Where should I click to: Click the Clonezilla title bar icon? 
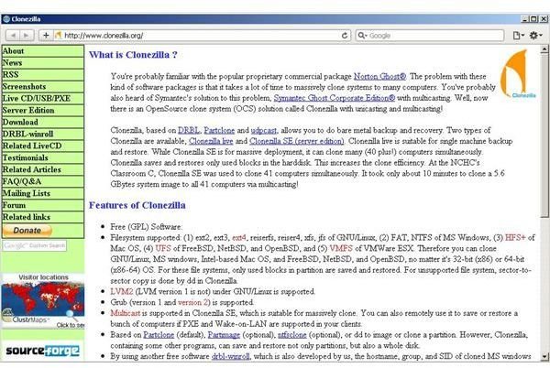coord(6,19)
